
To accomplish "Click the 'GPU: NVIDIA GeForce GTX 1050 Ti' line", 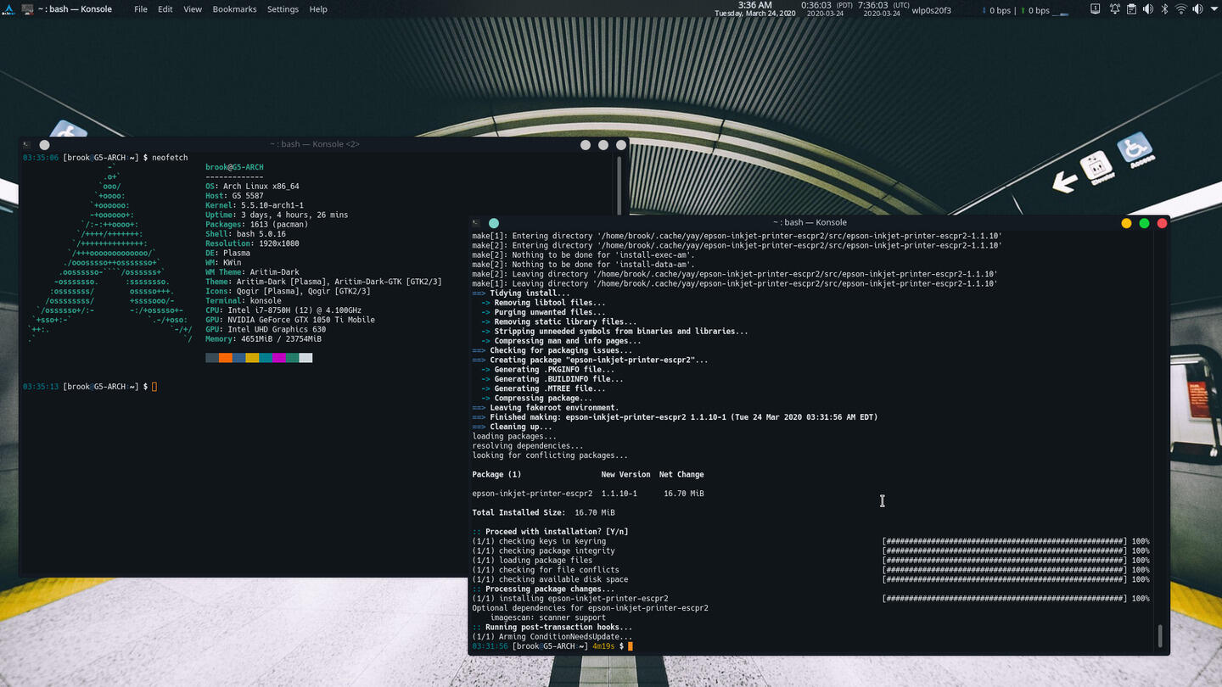I will click(x=290, y=320).
